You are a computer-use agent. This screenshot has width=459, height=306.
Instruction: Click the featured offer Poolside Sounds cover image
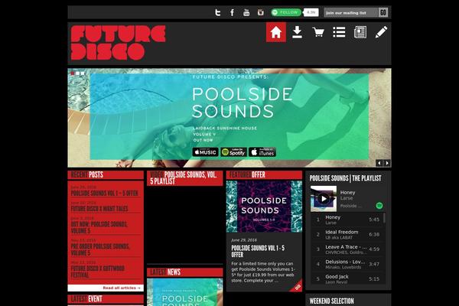[264, 207]
